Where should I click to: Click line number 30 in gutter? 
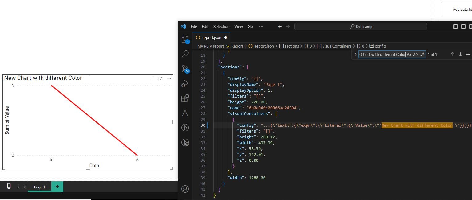[203, 125]
